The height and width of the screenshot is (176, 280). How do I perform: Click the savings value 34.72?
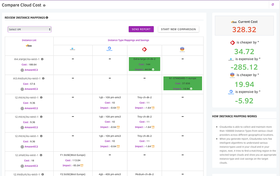244,52
